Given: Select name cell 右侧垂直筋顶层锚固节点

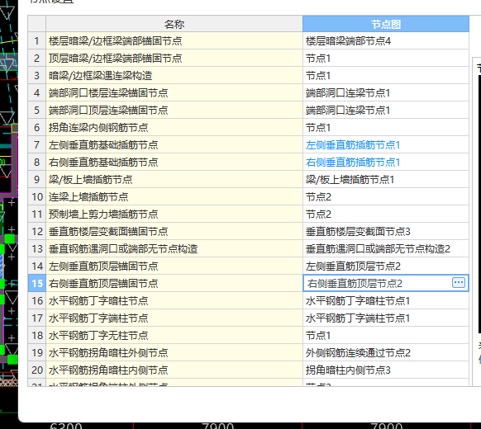Looking at the screenshot, I should pos(174,283).
